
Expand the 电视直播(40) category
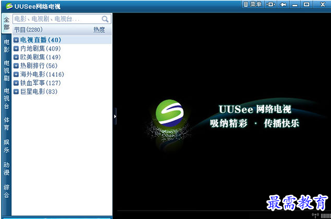[16, 40]
